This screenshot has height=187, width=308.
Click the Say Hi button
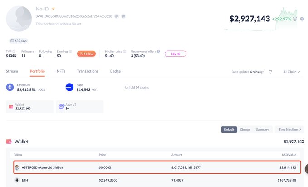click(x=175, y=54)
